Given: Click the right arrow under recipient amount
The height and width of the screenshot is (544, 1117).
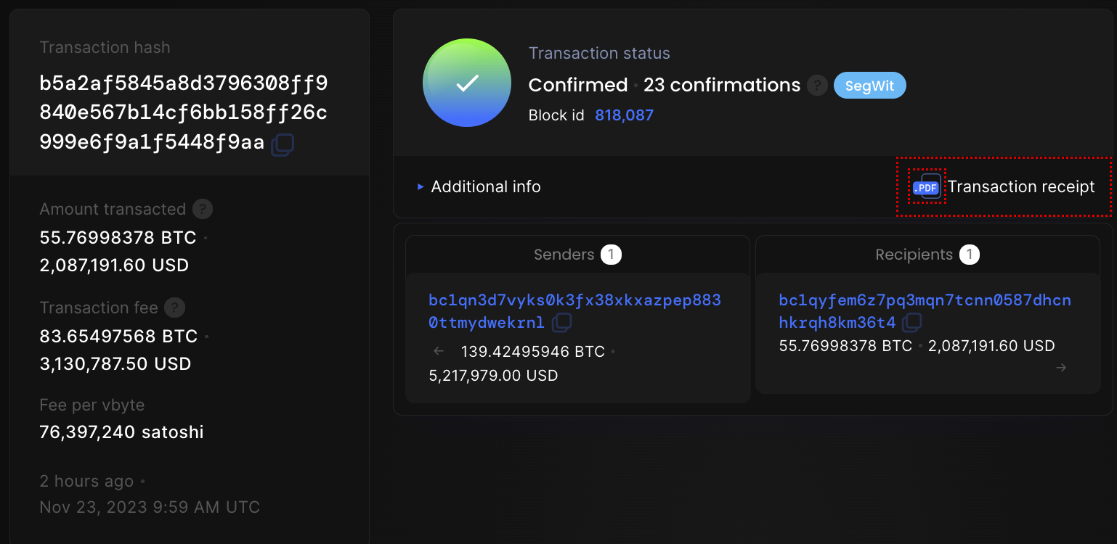Looking at the screenshot, I should pyautogui.click(x=1061, y=368).
